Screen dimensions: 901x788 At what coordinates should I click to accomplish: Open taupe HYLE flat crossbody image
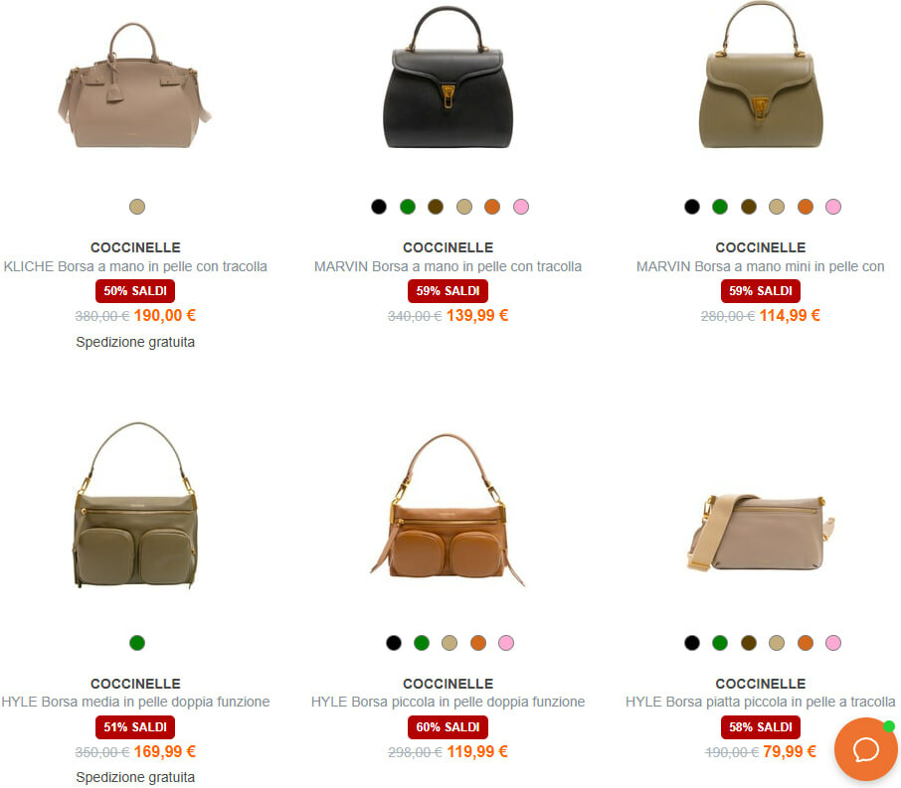click(x=761, y=532)
